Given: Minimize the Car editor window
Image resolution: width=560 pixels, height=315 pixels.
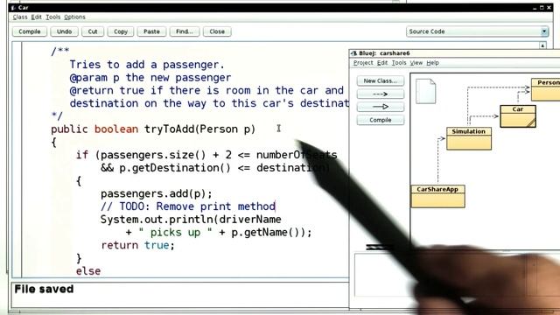Looking at the screenshot, I should point(535,8).
